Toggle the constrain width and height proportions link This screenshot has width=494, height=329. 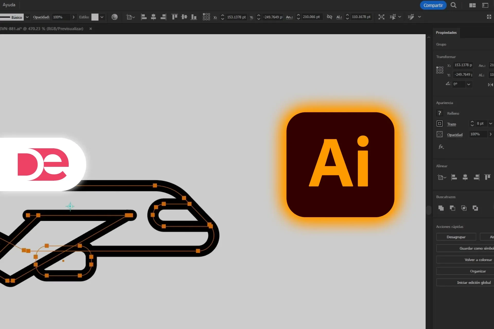(x=329, y=17)
